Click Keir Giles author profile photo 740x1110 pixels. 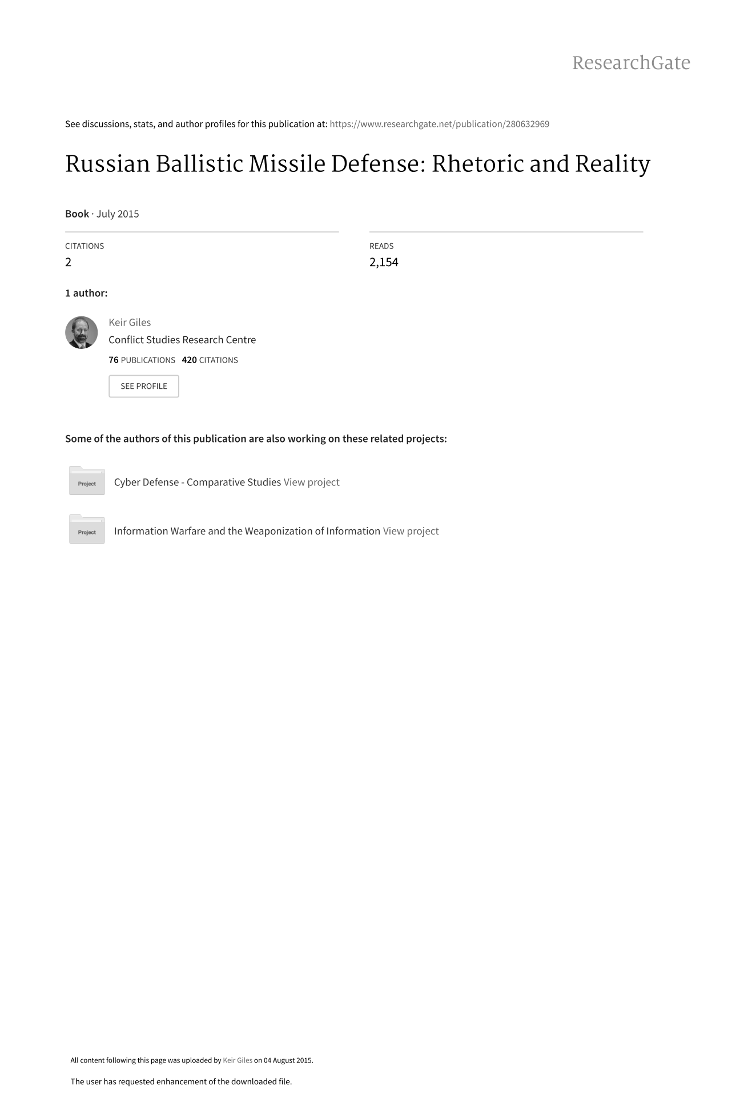tap(82, 332)
